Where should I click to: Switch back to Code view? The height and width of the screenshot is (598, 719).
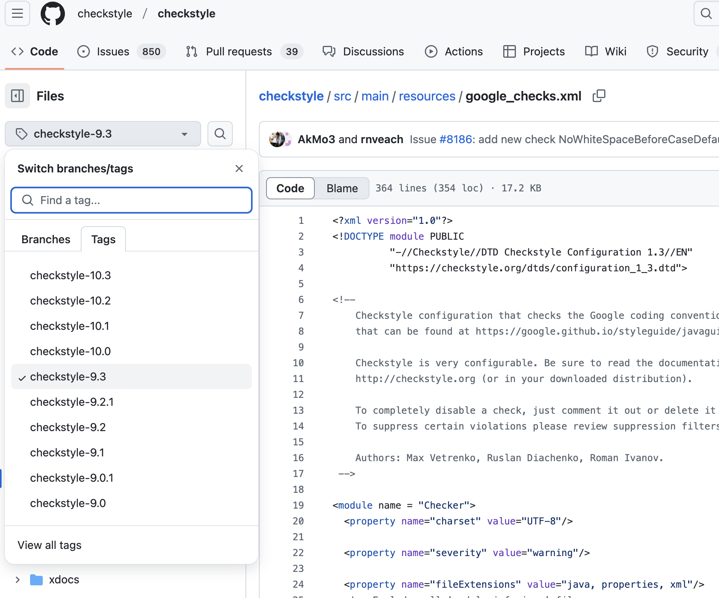[290, 188]
